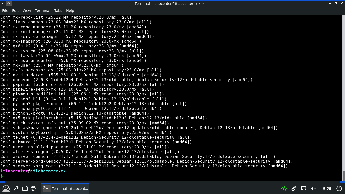
Task: Click the clock showing 5:26
Action: tap(327, 188)
